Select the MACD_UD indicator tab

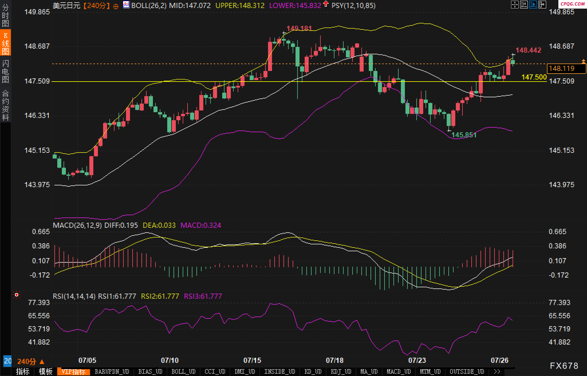click(x=399, y=371)
